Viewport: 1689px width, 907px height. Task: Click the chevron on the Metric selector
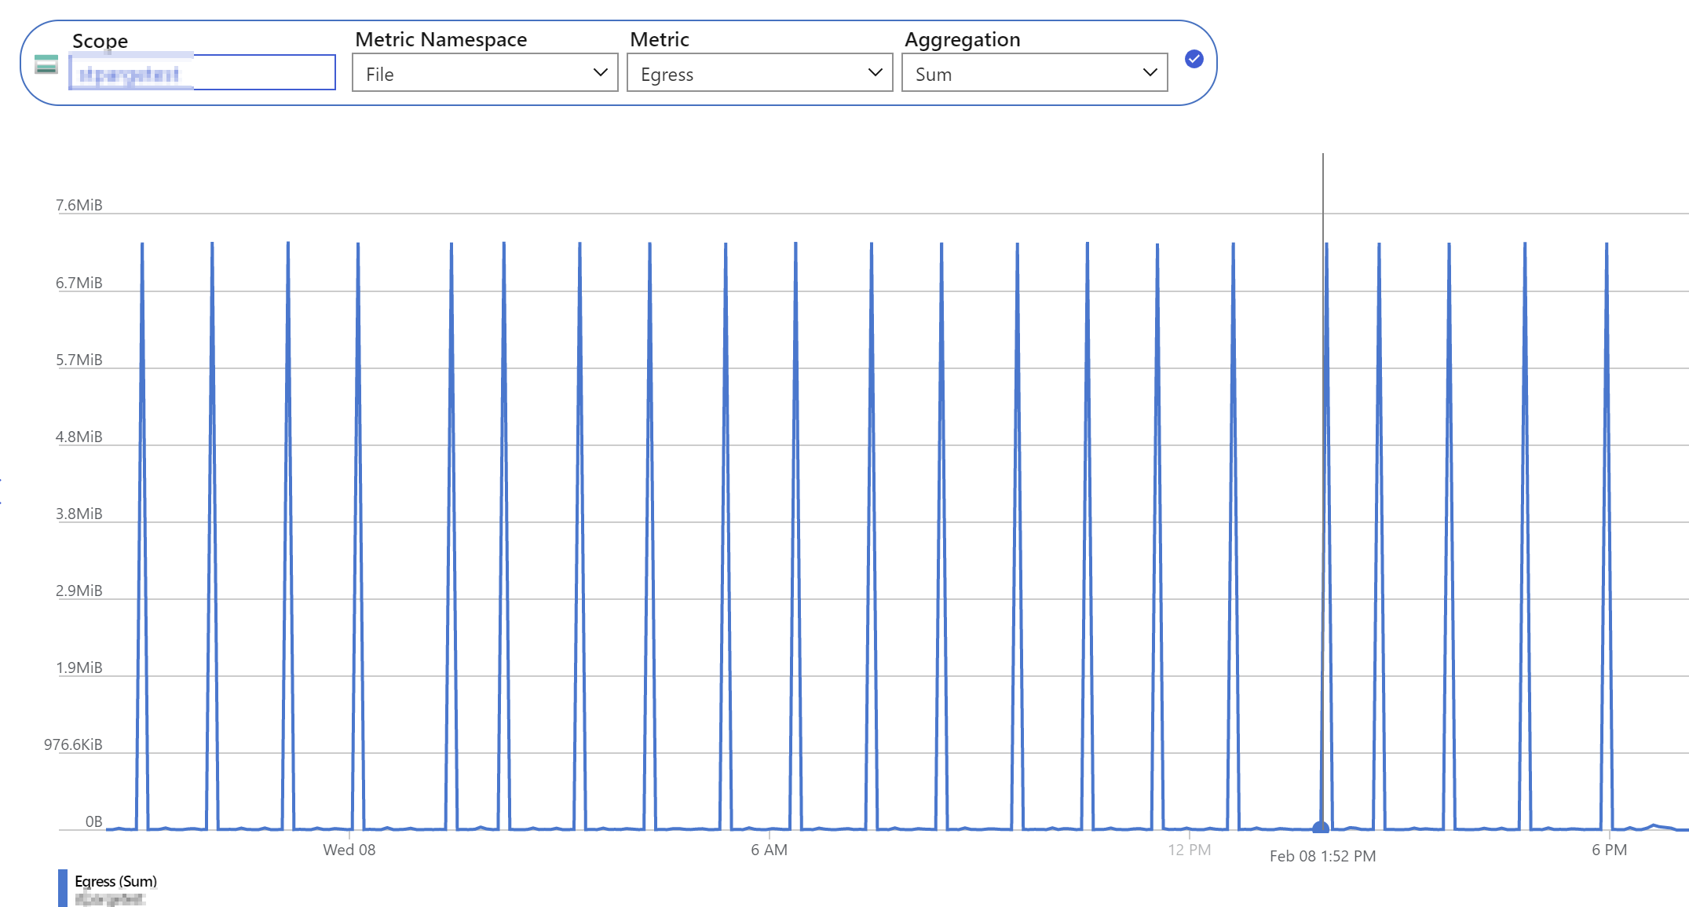(x=875, y=72)
